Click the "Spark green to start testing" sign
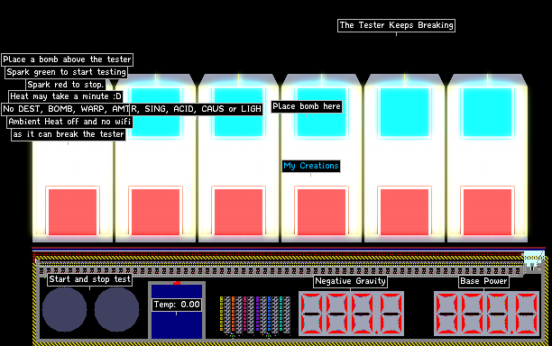This screenshot has height=346, width=552. (66, 72)
